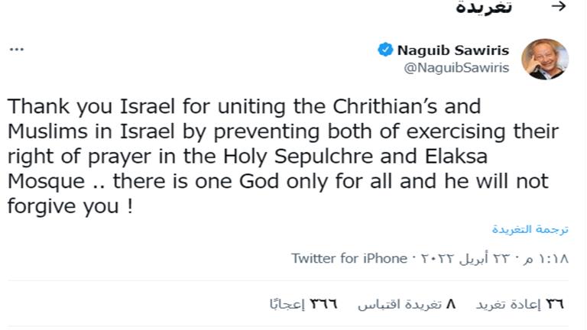Click the blue verified badge

pos(385,50)
